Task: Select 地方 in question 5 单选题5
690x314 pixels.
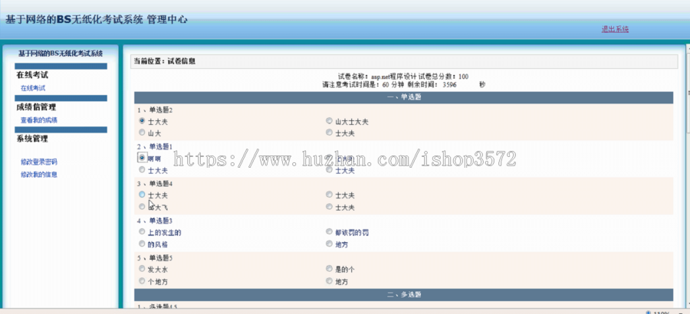Action: [329, 280]
